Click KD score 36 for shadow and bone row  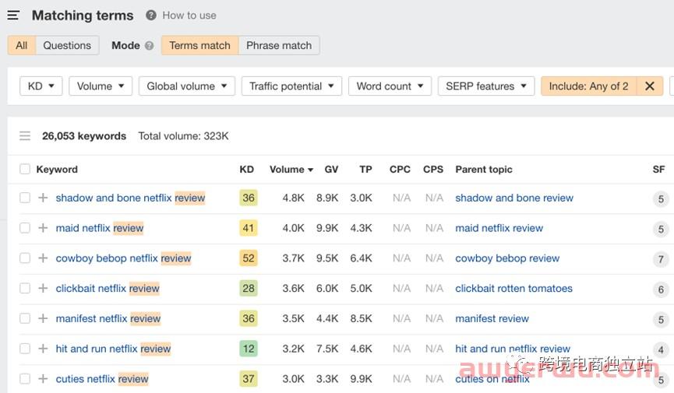(249, 198)
